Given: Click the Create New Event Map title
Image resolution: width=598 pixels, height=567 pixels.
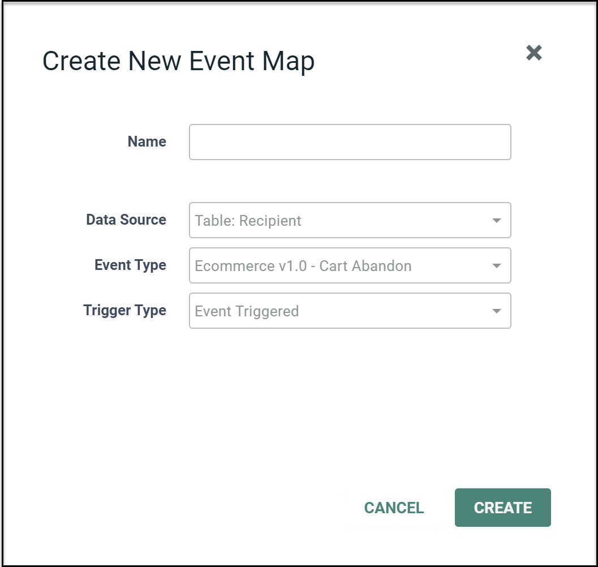Looking at the screenshot, I should pyautogui.click(x=178, y=61).
